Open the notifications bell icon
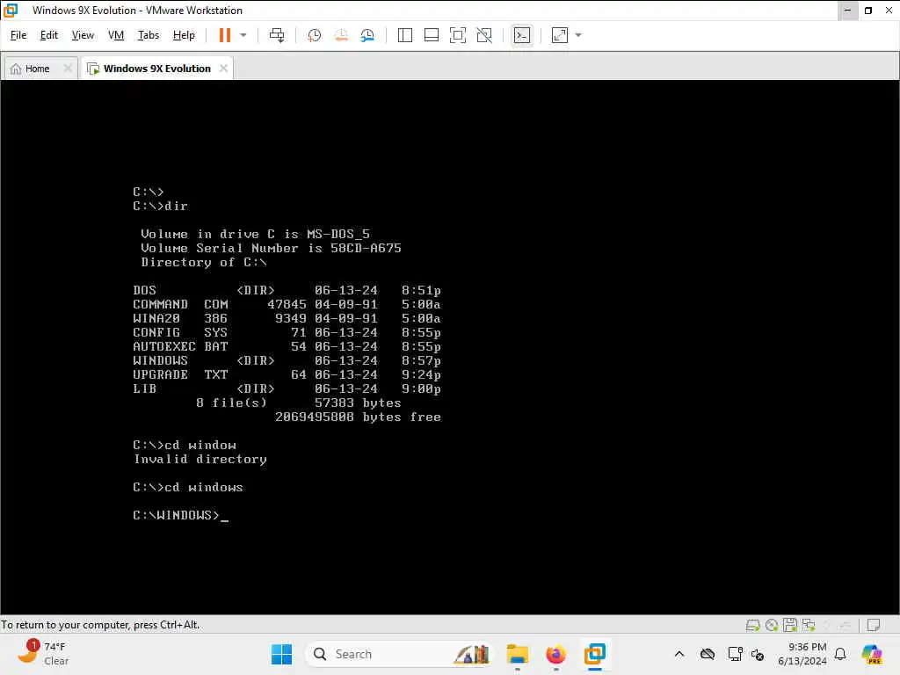Image resolution: width=900 pixels, height=675 pixels. (x=840, y=654)
